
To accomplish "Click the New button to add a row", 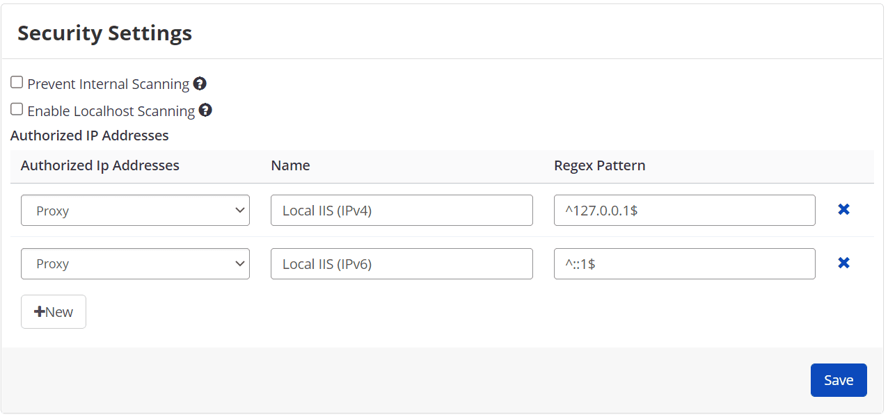I will click(x=54, y=311).
